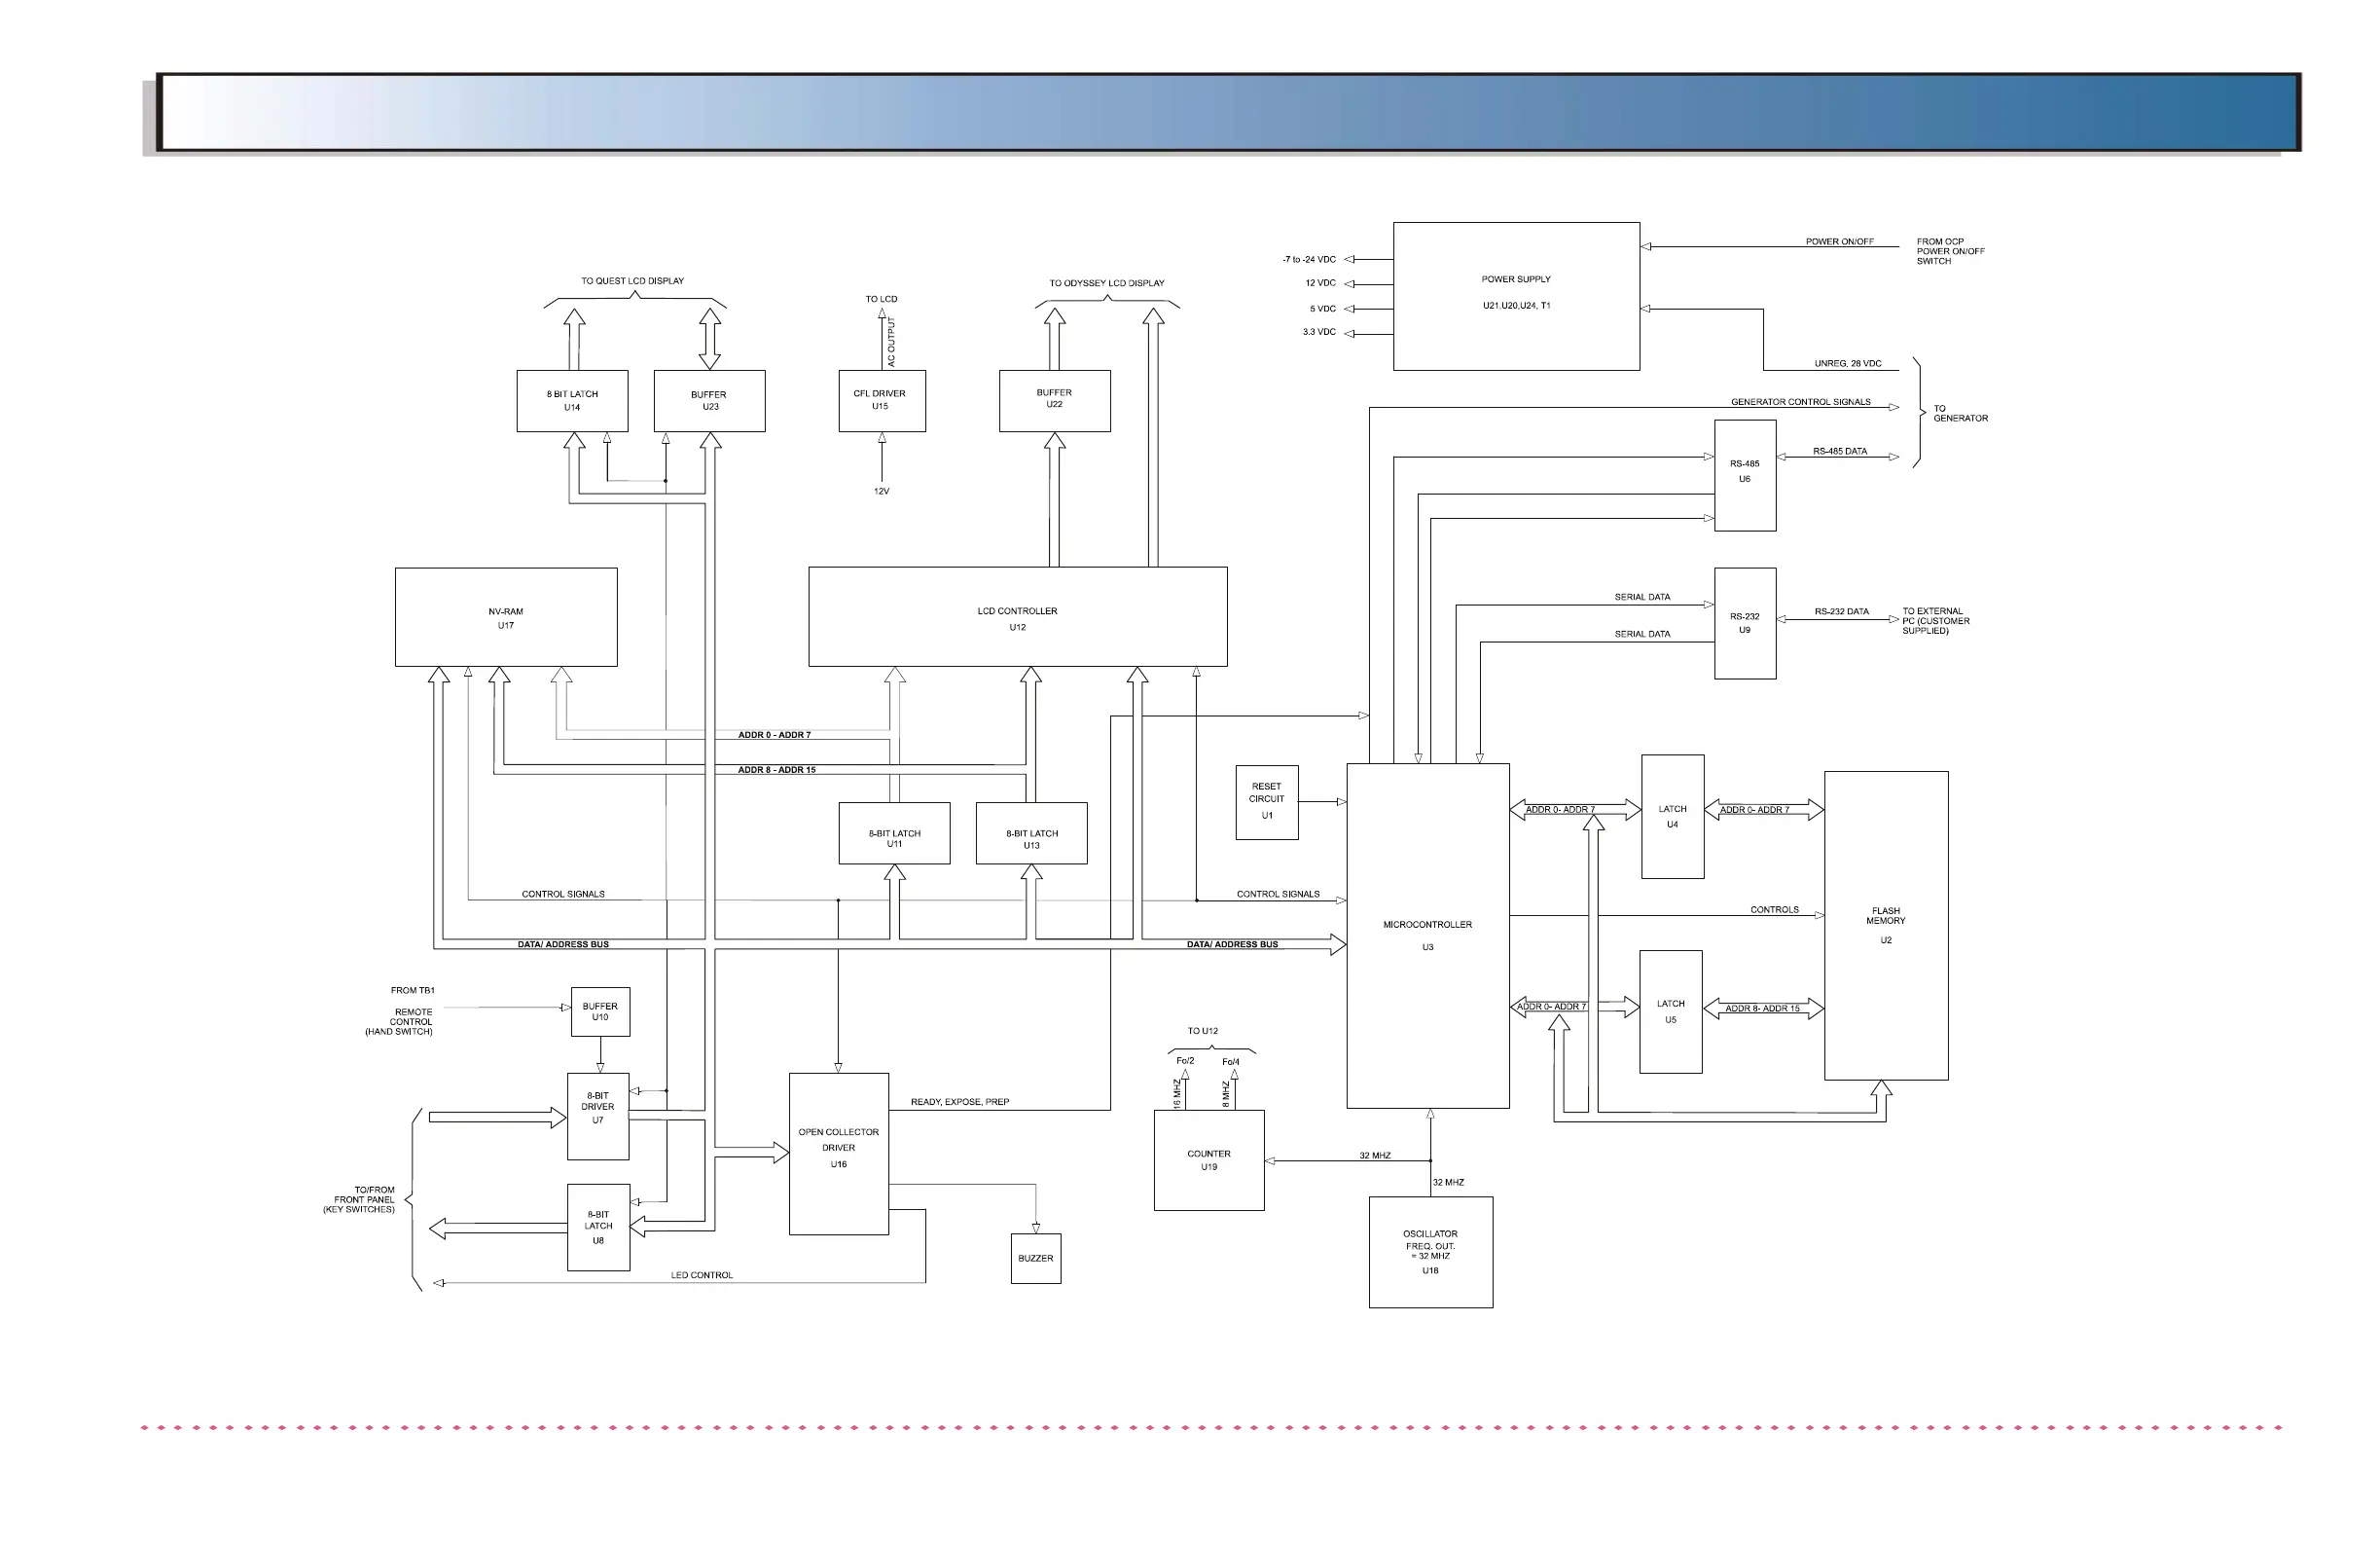The image size is (2380, 1542).
Task: Click the LCD Controller U12 block
Action: 1017,616
